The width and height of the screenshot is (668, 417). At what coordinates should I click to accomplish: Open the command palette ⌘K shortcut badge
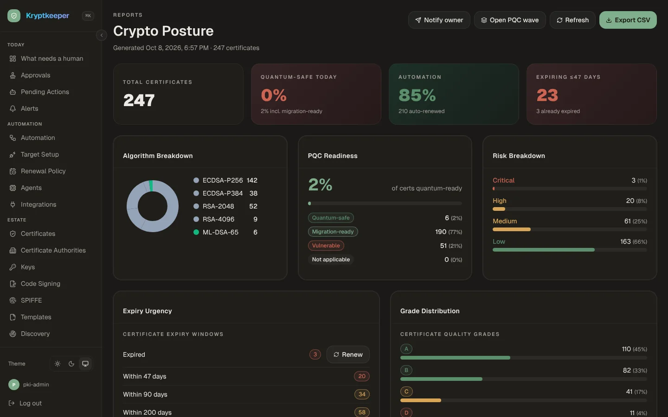tap(88, 16)
